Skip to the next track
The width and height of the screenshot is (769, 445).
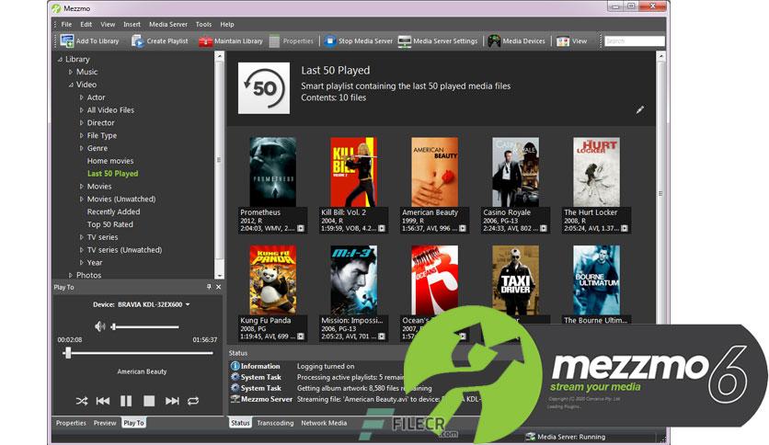(172, 401)
